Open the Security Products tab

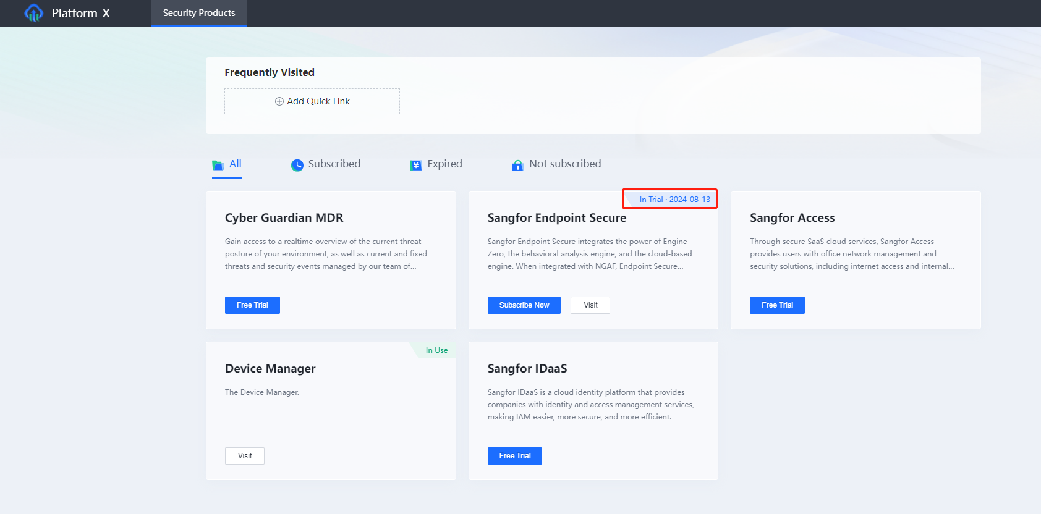tap(199, 13)
